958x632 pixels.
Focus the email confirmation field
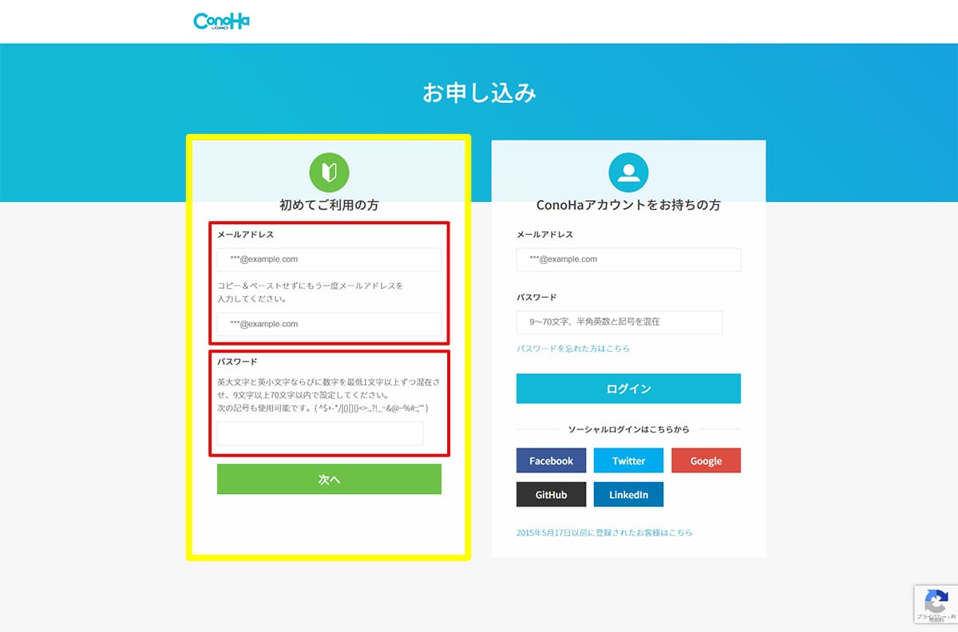click(329, 324)
